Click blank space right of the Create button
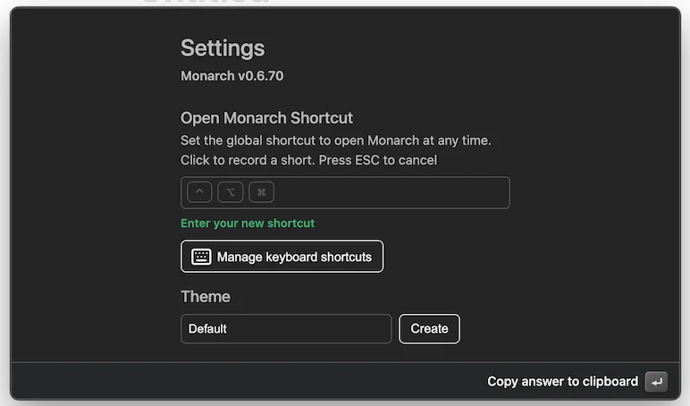690x406 pixels. tap(554, 328)
